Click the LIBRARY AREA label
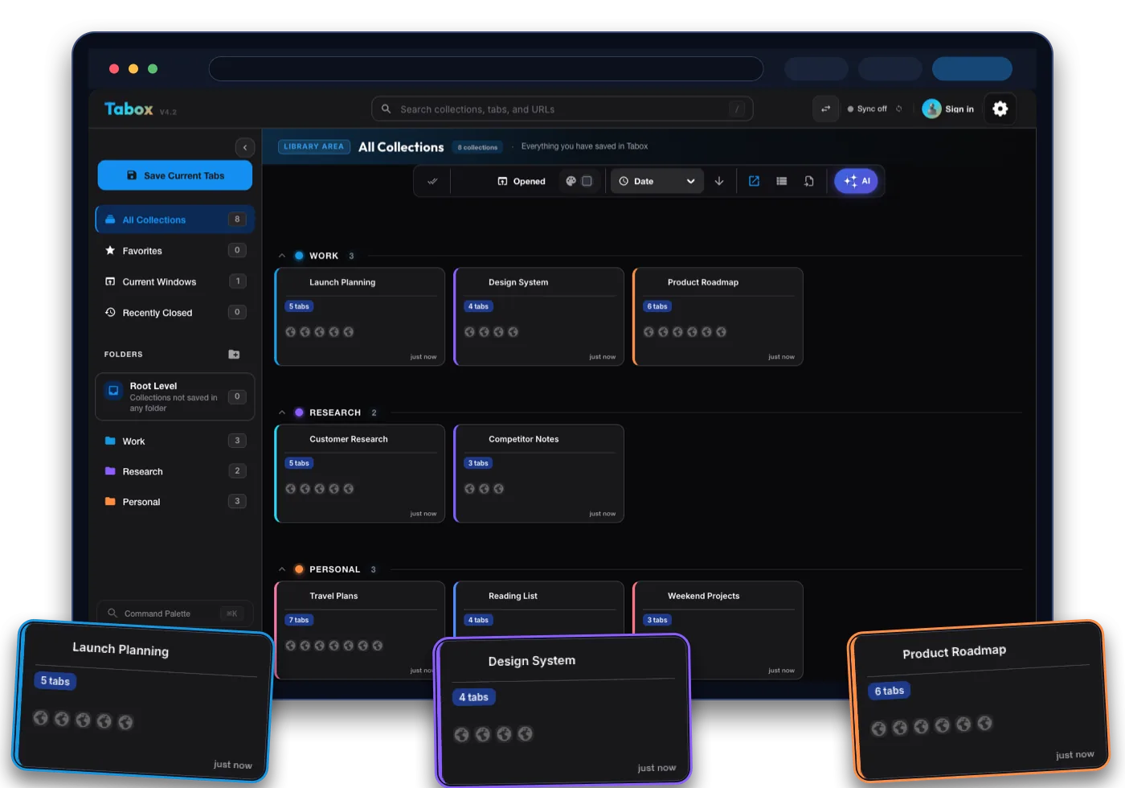1125x788 pixels. point(313,147)
